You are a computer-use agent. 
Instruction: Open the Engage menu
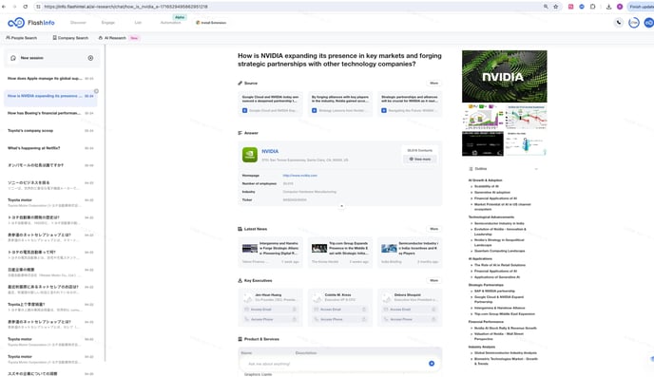[x=108, y=23]
